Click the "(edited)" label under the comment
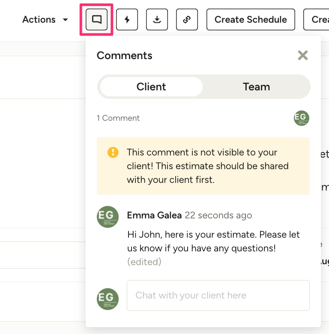The image size is (329, 334). [x=144, y=262]
